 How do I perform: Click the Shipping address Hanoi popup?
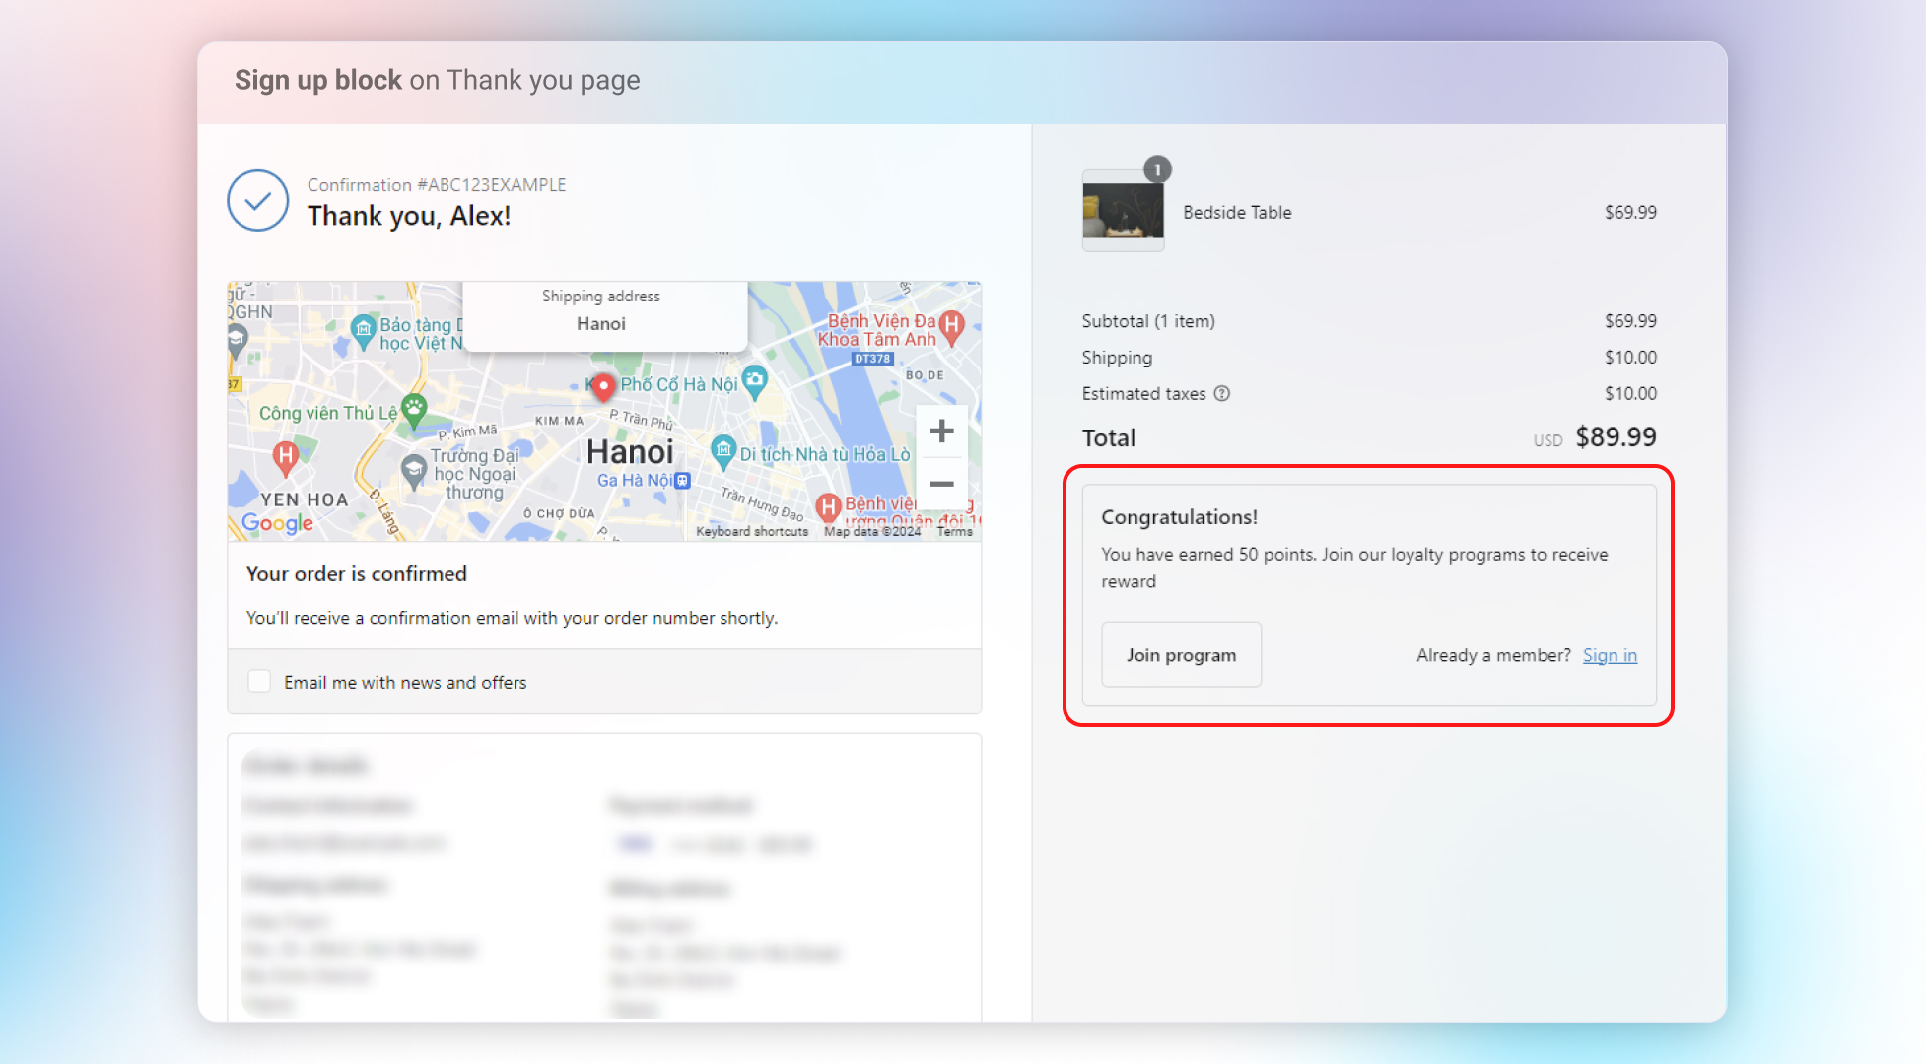(605, 315)
